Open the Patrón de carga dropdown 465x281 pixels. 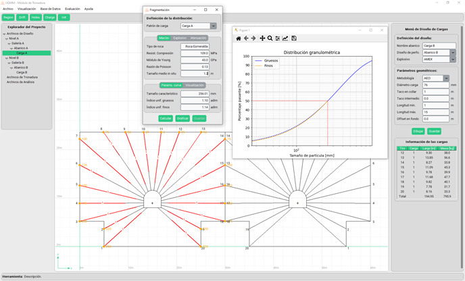point(214,26)
